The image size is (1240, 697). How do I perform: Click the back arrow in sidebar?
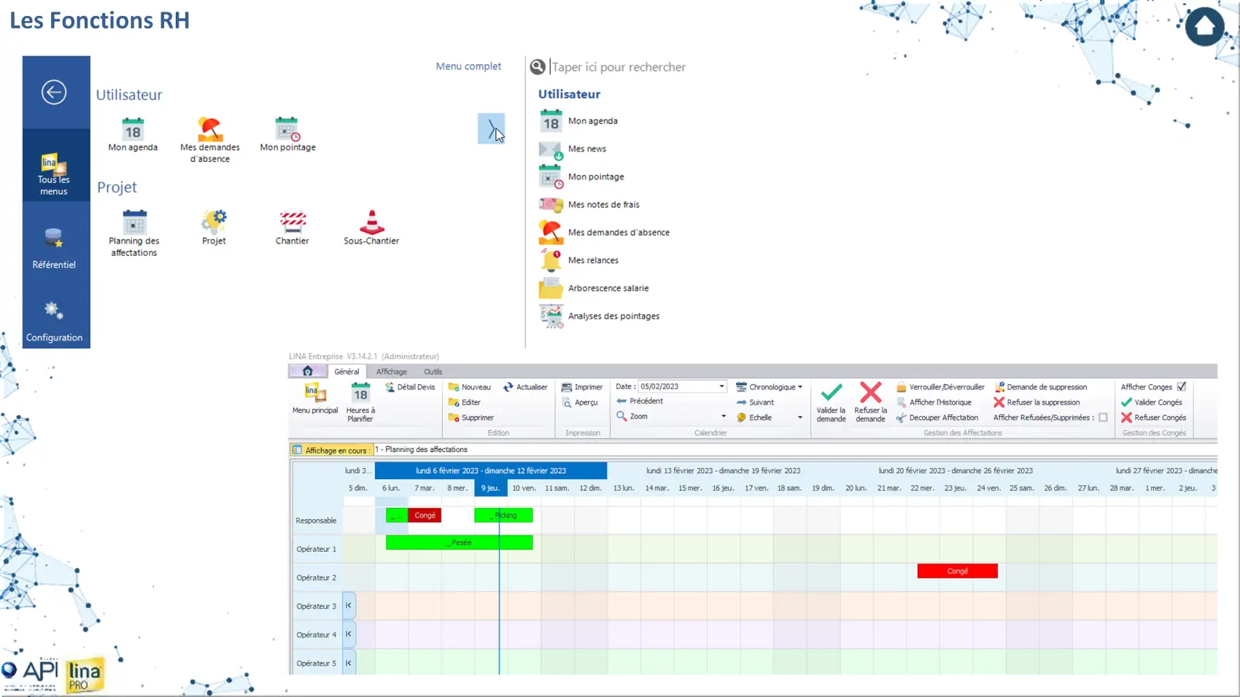[54, 93]
